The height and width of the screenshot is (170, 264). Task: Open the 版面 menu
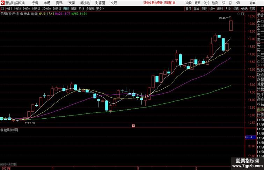pyautogui.click(x=198, y=3)
